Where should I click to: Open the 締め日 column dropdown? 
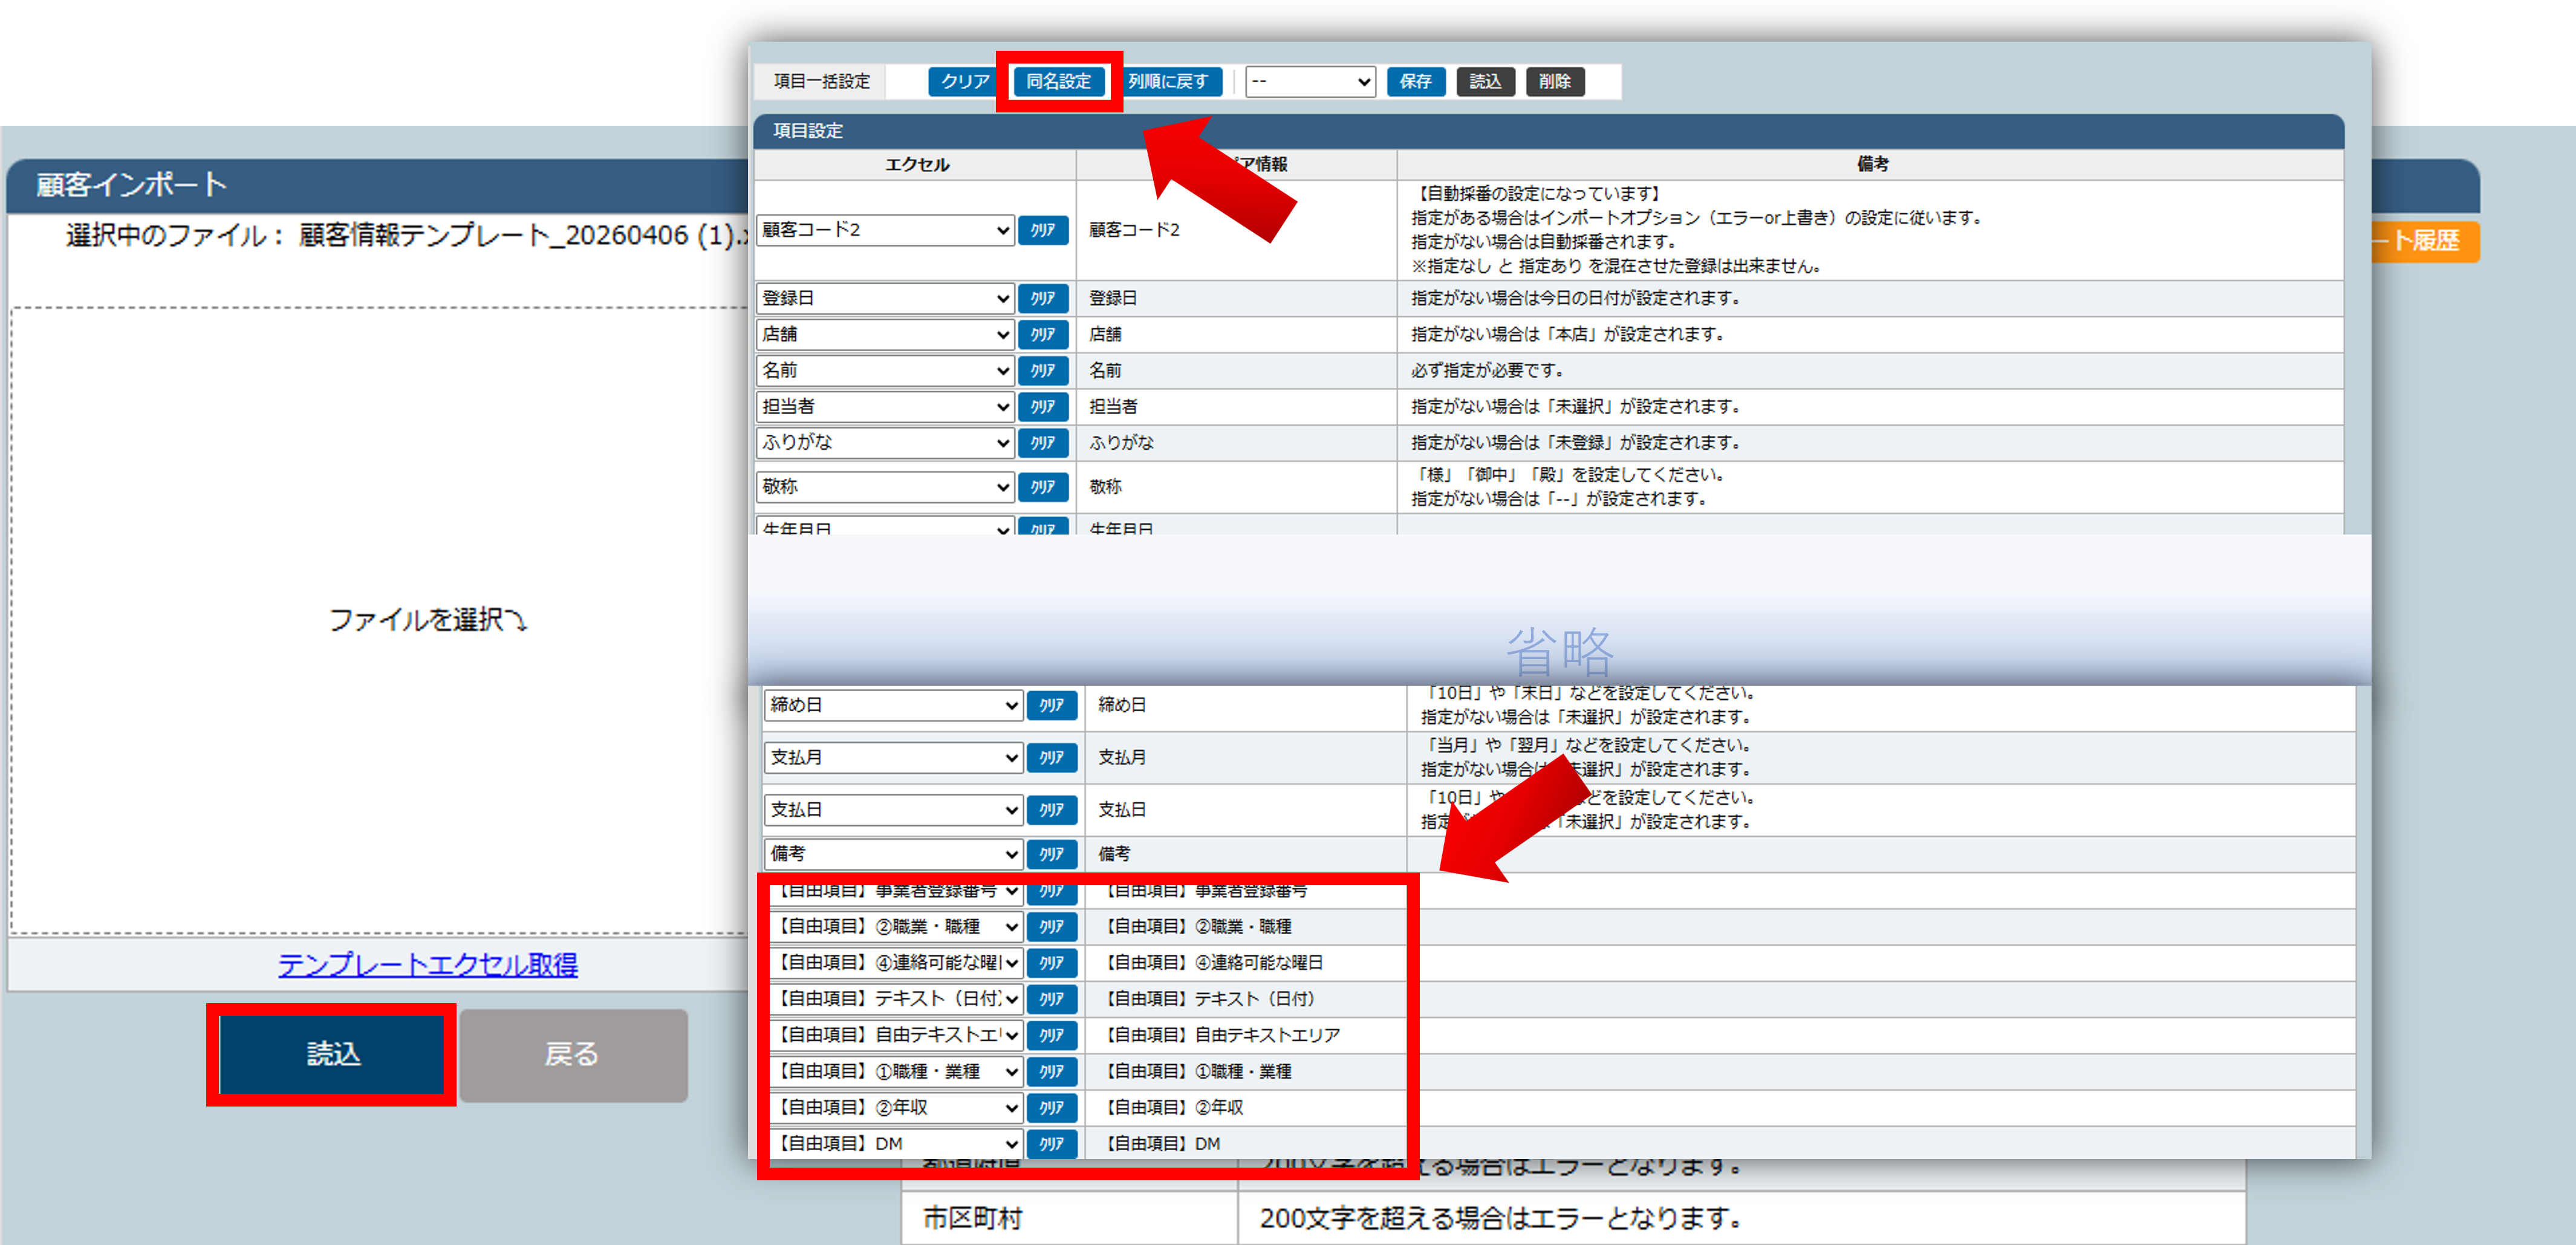pos(893,705)
